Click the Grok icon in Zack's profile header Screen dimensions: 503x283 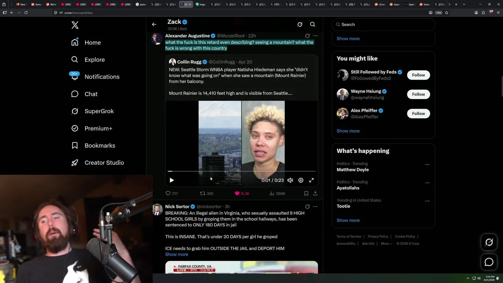point(300,24)
